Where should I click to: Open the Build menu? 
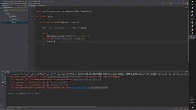click(23, 1)
